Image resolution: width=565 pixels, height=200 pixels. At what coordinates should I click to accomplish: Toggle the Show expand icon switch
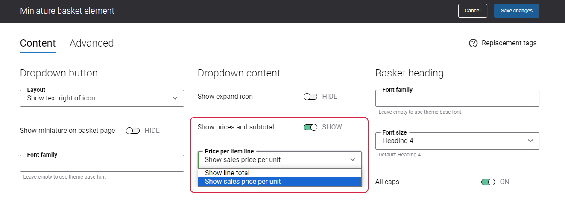pos(310,97)
